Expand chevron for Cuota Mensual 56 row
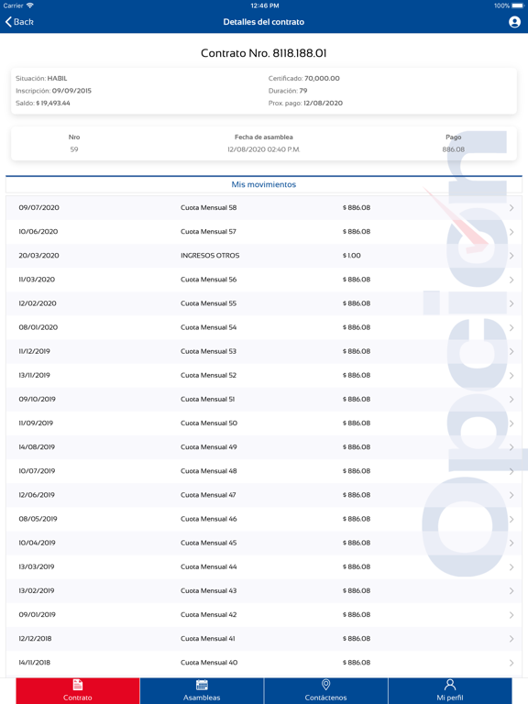 tap(511, 280)
